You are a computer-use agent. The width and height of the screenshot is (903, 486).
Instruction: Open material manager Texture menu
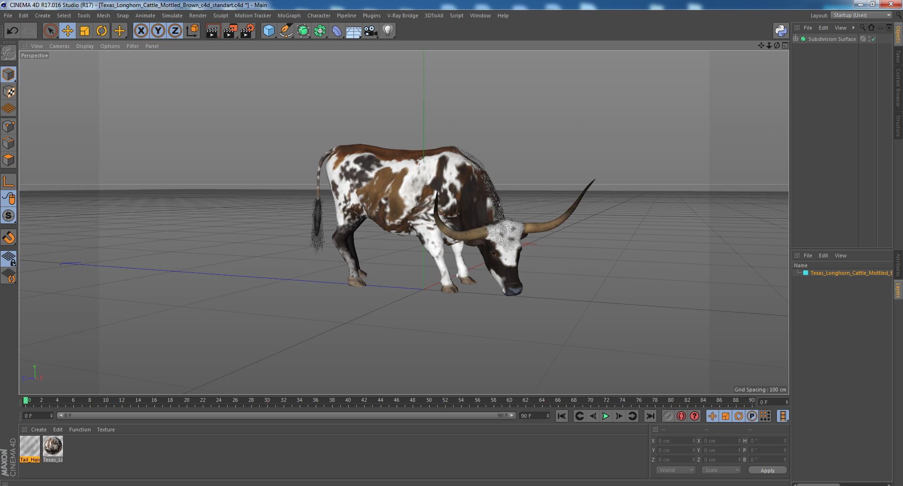(x=106, y=430)
